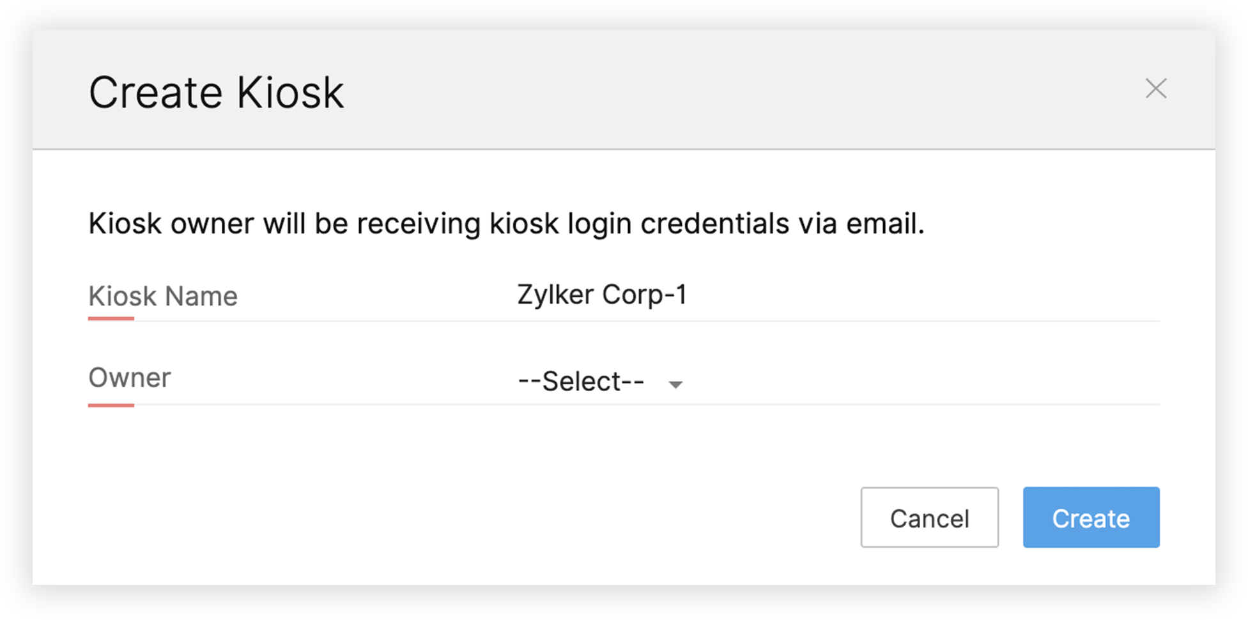Click the kiosk login credentials info text

506,224
